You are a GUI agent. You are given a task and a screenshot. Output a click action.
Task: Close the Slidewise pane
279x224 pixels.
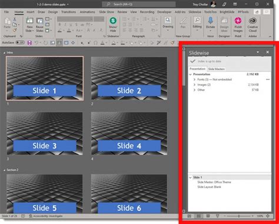[267, 52]
